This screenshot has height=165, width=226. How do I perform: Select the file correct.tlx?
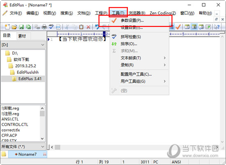(x=11, y=130)
